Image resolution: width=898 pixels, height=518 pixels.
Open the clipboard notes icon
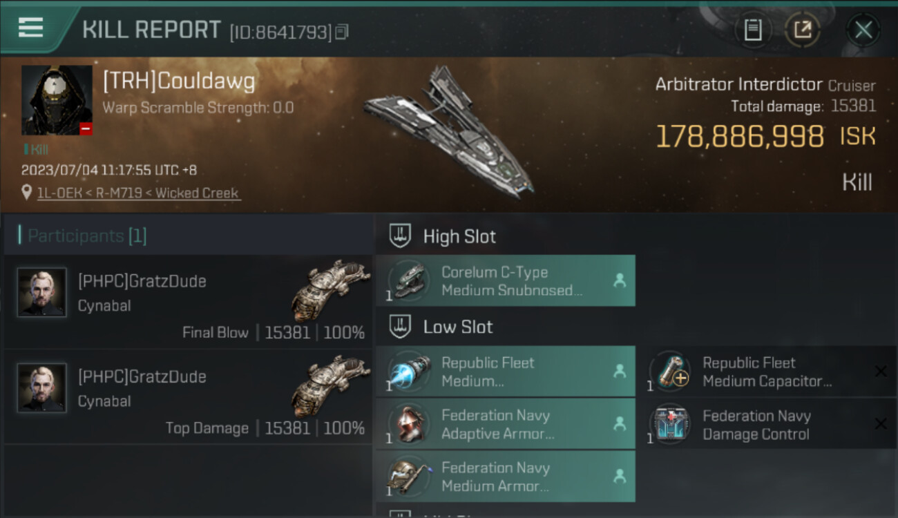pos(753,30)
